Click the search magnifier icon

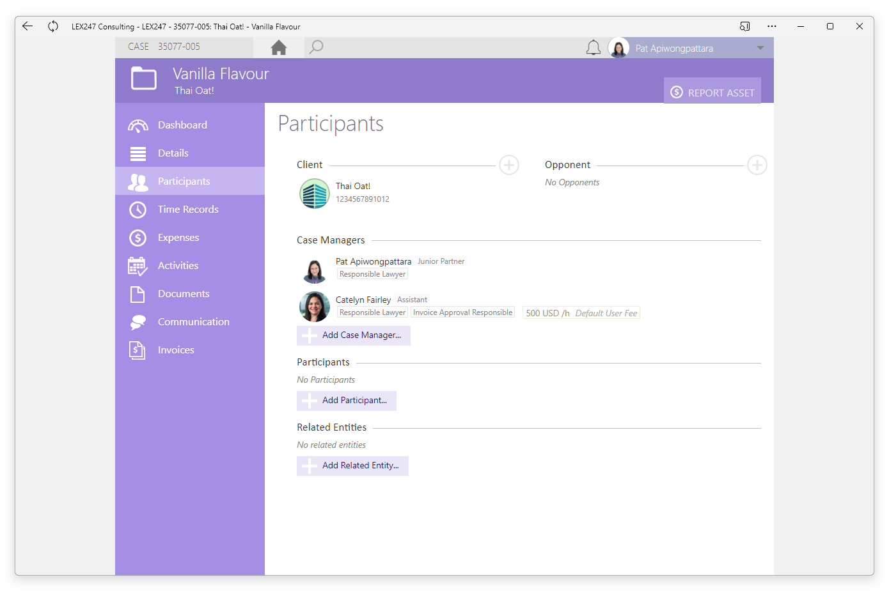[x=316, y=47]
